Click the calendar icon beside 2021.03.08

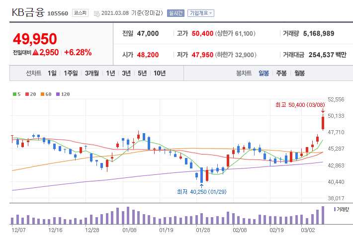pyautogui.click(x=96, y=14)
